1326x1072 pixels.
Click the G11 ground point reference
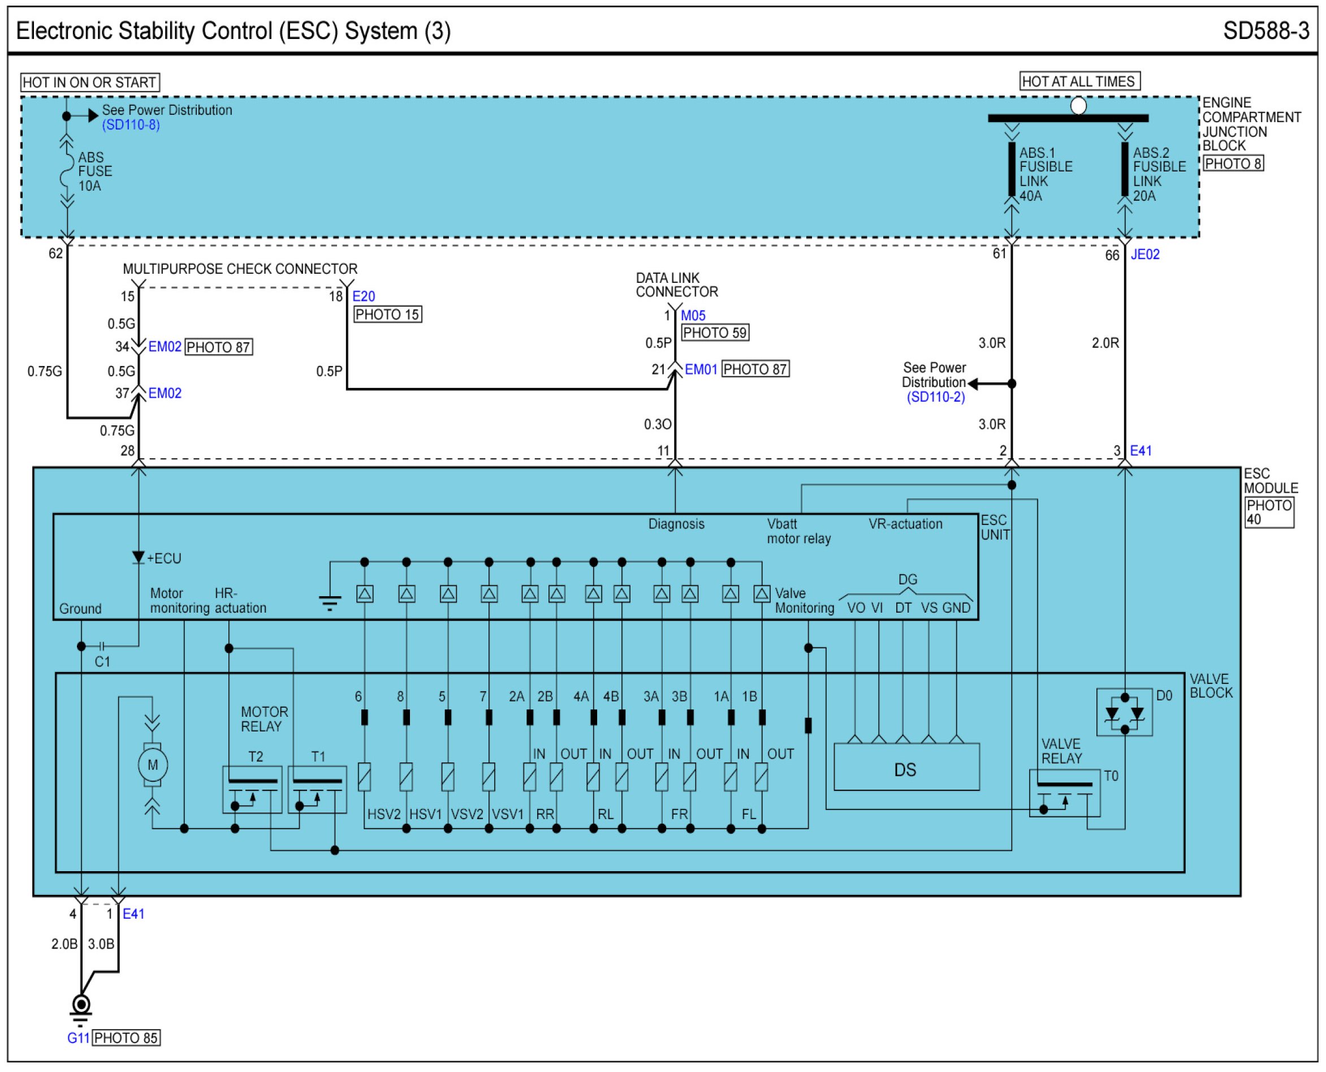[79, 1038]
